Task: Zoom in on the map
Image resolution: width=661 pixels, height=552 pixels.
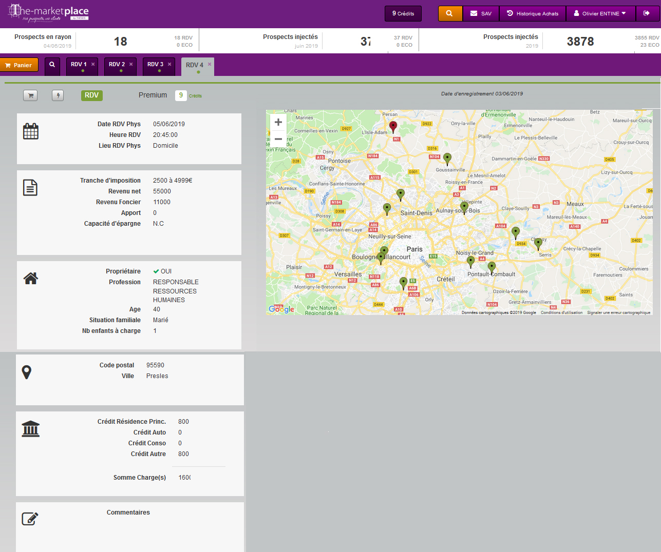Action: tap(278, 122)
